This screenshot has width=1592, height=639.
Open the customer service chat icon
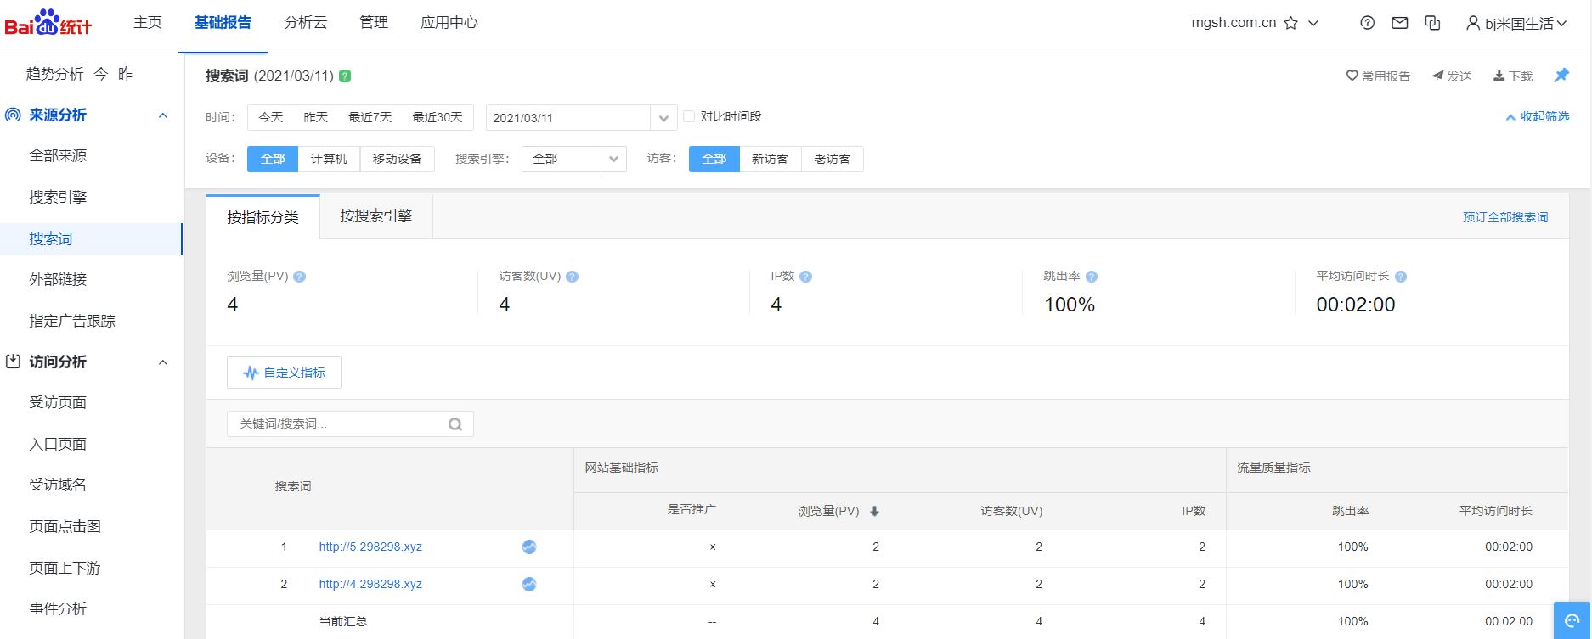1572,620
